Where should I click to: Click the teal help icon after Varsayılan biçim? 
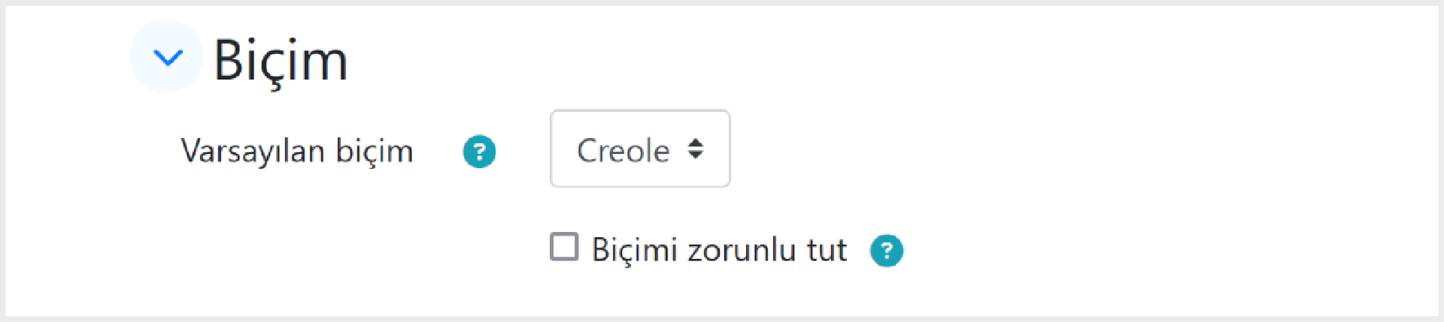click(x=479, y=152)
